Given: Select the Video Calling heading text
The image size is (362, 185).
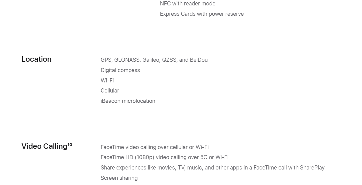Looking at the screenshot, I should pos(44,146).
